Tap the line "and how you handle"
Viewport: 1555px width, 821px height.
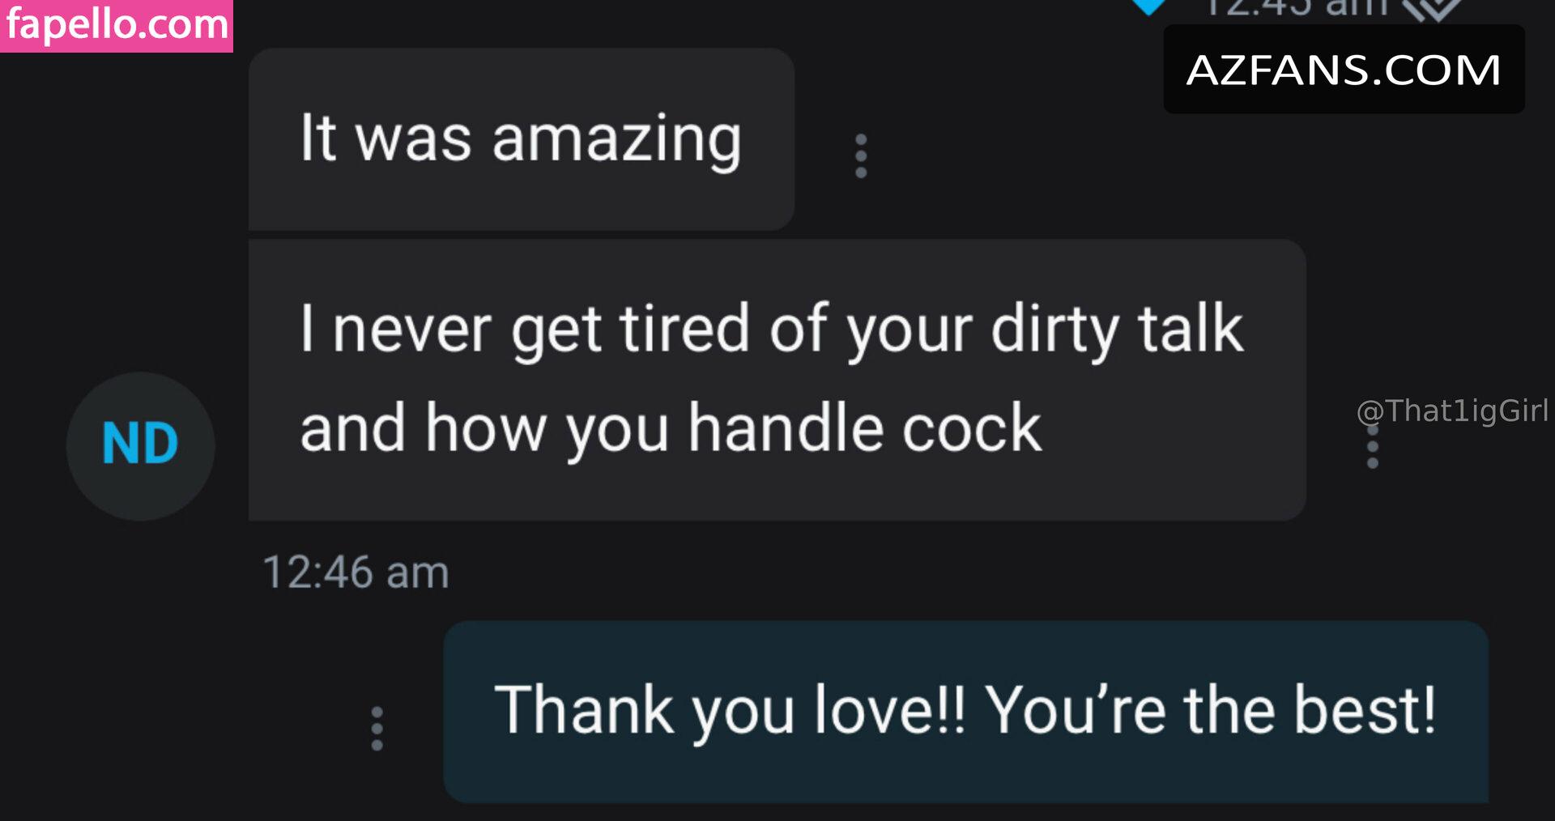595,429
